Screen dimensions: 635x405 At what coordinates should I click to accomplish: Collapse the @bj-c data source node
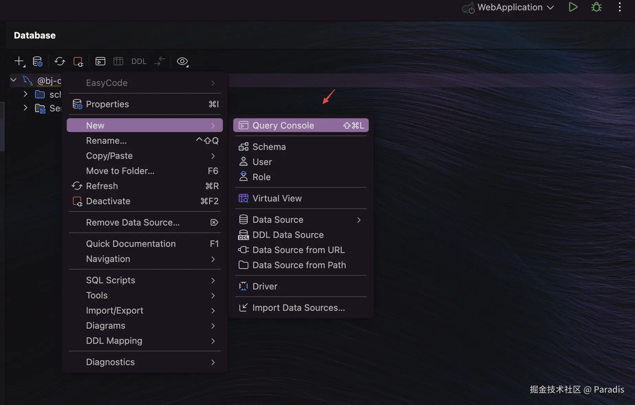(13, 80)
